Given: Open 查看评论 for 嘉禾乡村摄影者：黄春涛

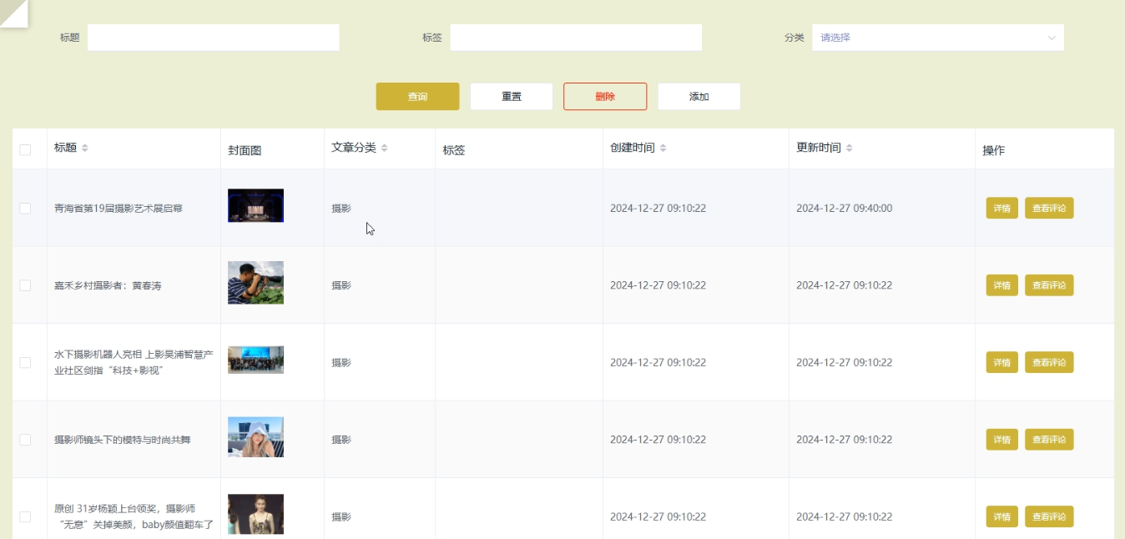Looking at the screenshot, I should [x=1049, y=285].
